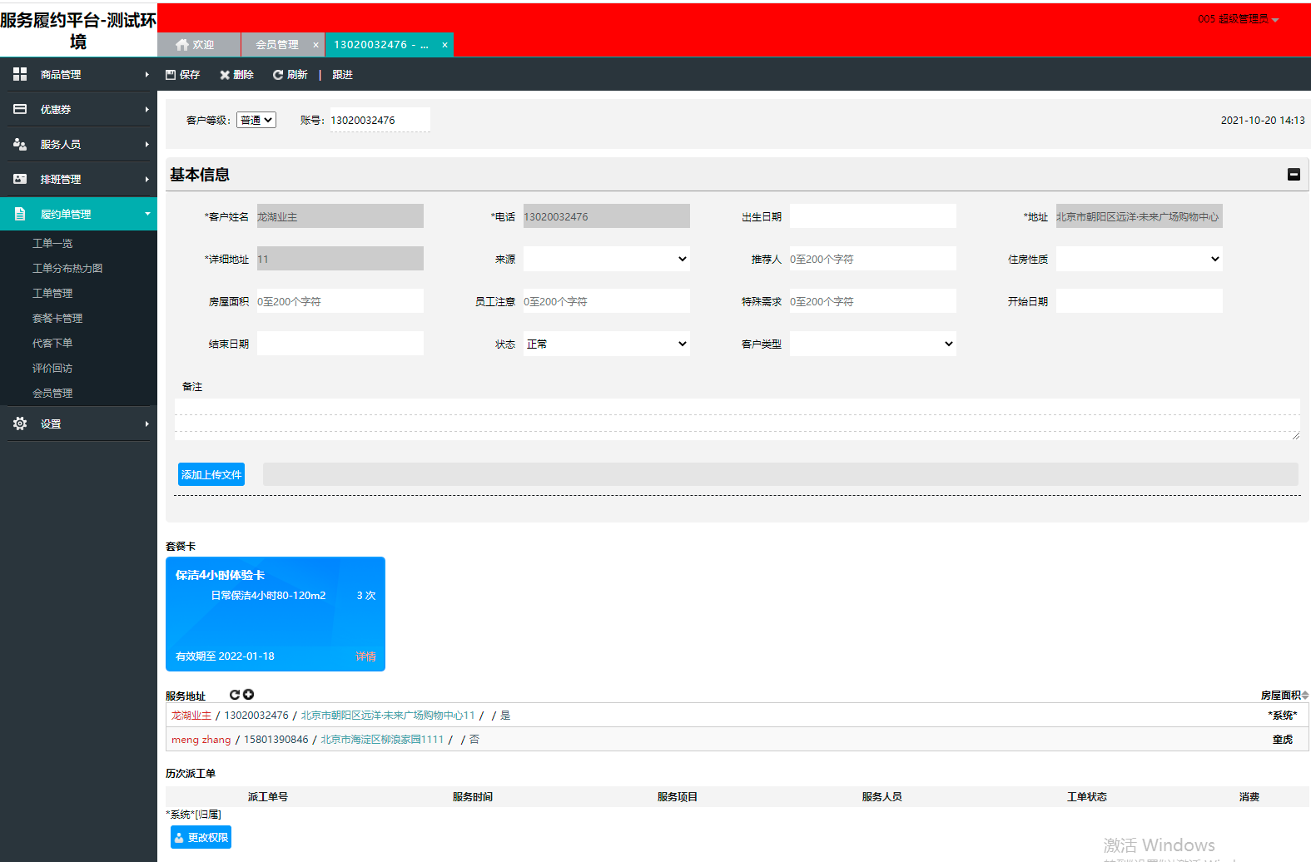The image size is (1311, 862).
Task: Click 北京市朝阳区远洋未来广场 address link
Action: pos(388,716)
